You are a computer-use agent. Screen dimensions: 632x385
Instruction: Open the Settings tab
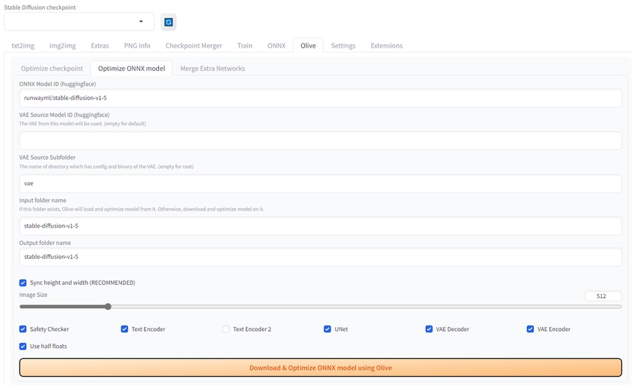343,45
